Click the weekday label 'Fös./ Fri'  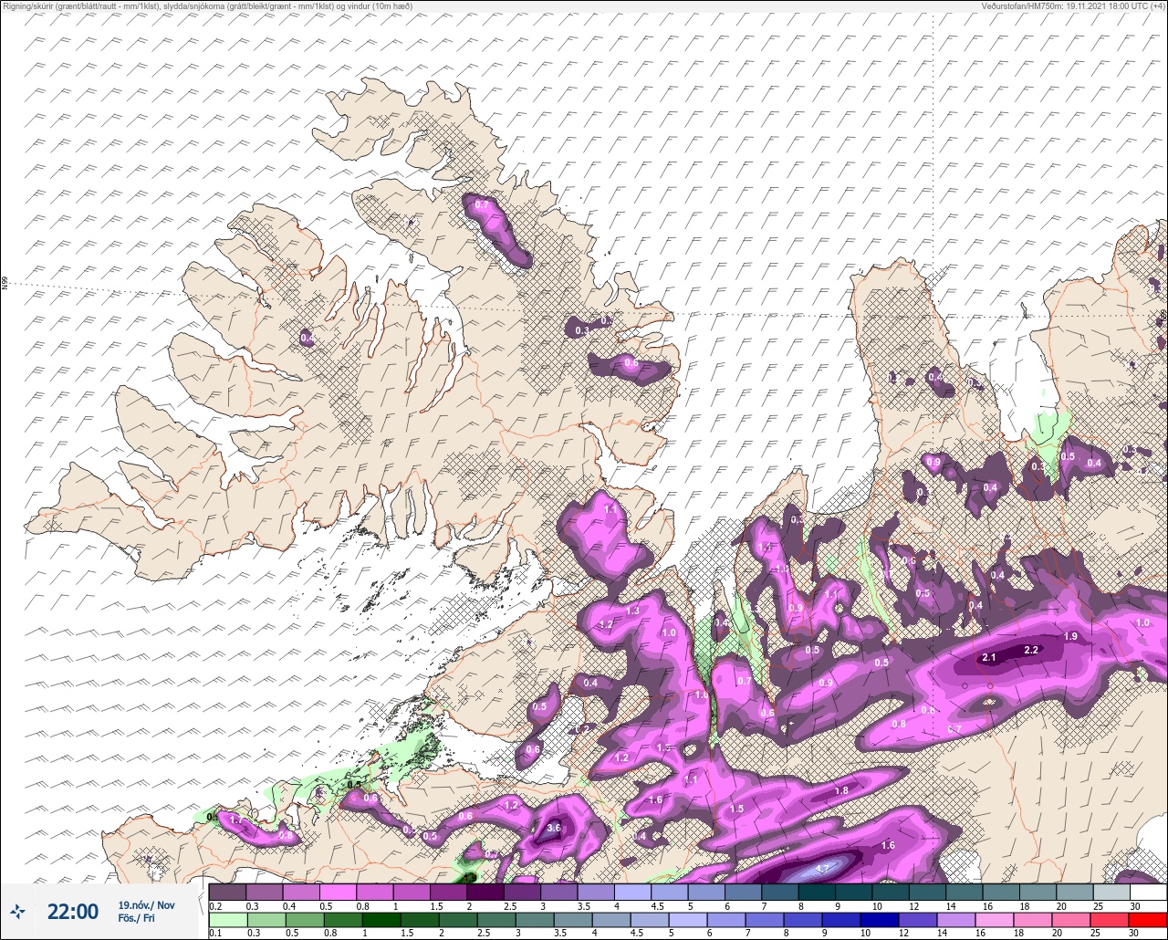[137, 919]
